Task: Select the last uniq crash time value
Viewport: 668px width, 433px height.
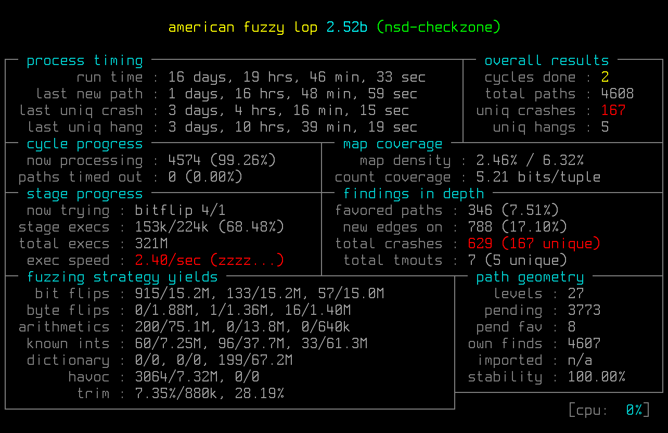Action: click(x=289, y=111)
